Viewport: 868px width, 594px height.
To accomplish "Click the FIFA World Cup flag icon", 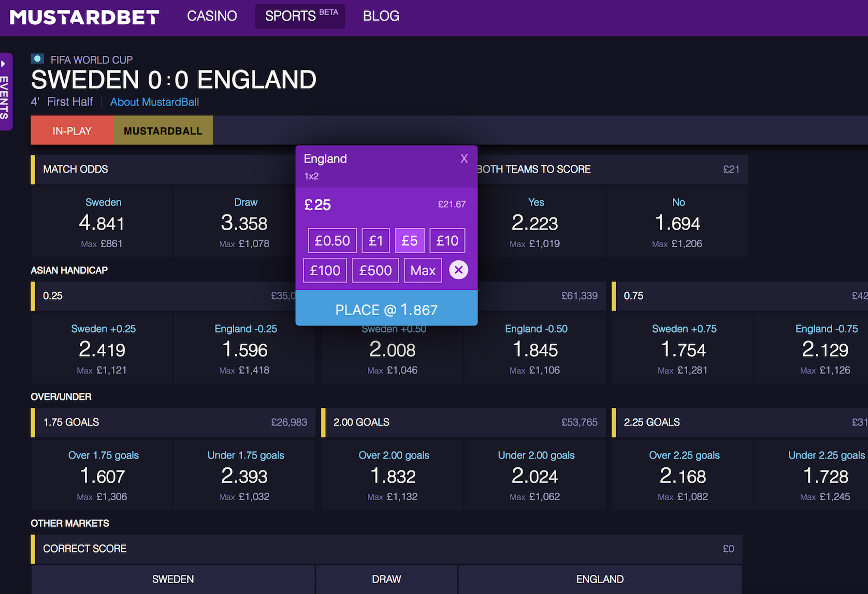I will tap(37, 59).
